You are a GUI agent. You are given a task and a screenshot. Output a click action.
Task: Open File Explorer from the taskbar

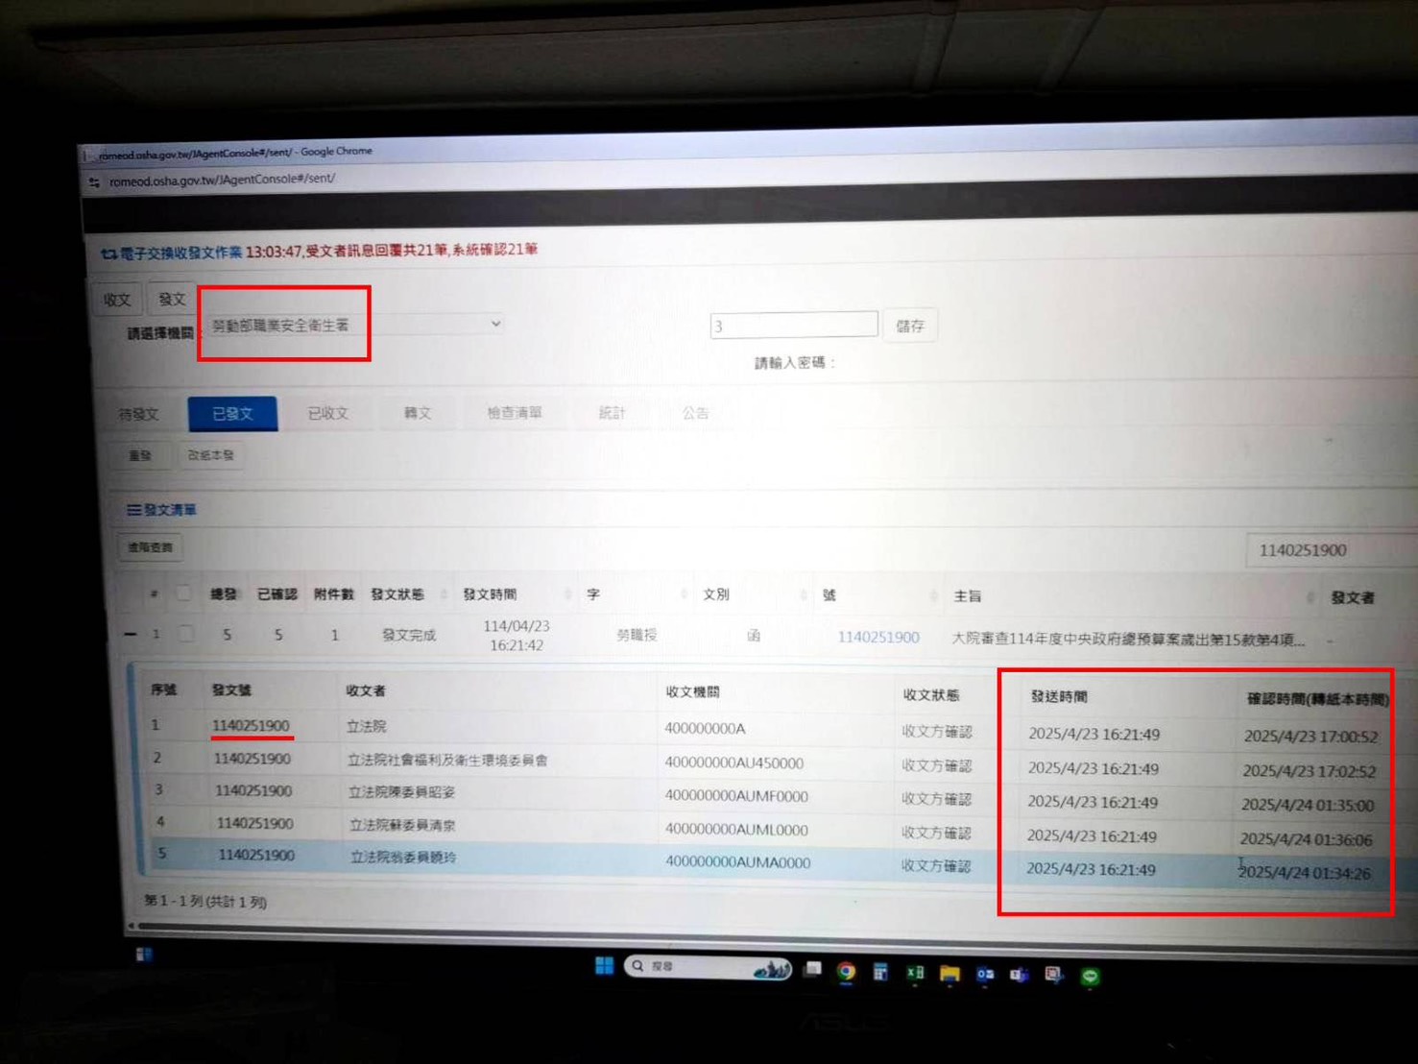pos(949,974)
